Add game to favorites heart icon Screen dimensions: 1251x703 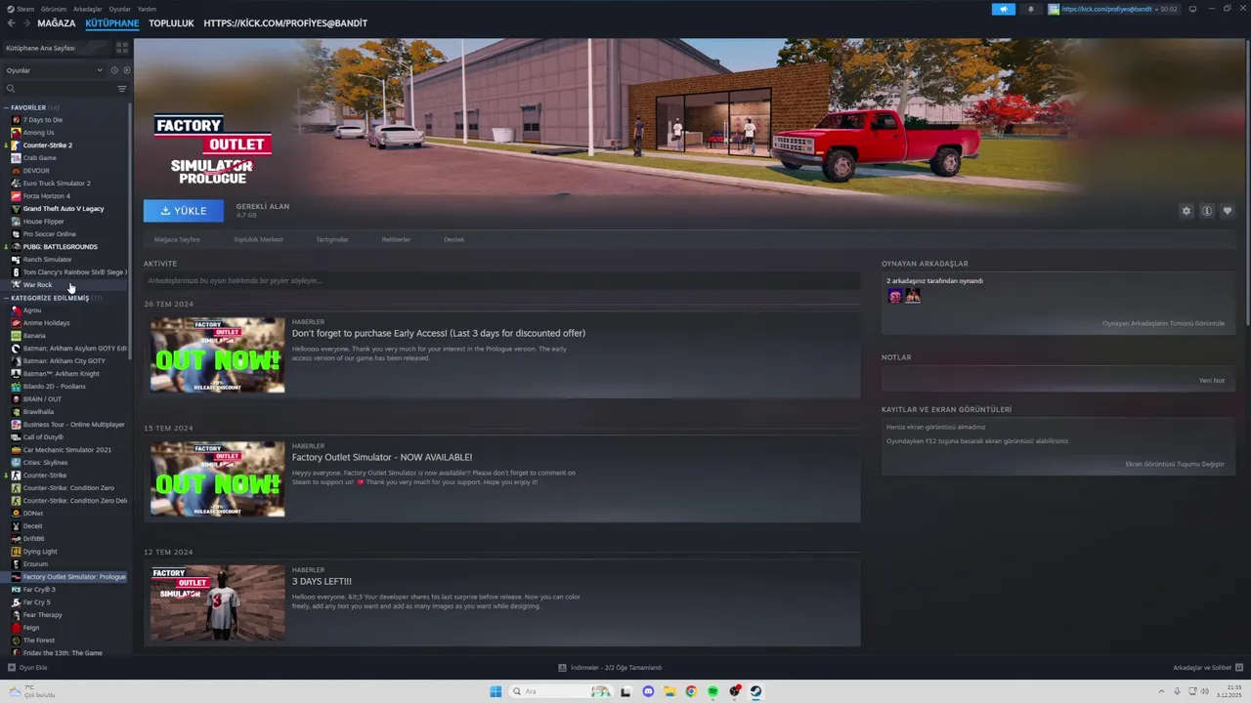pos(1228,211)
